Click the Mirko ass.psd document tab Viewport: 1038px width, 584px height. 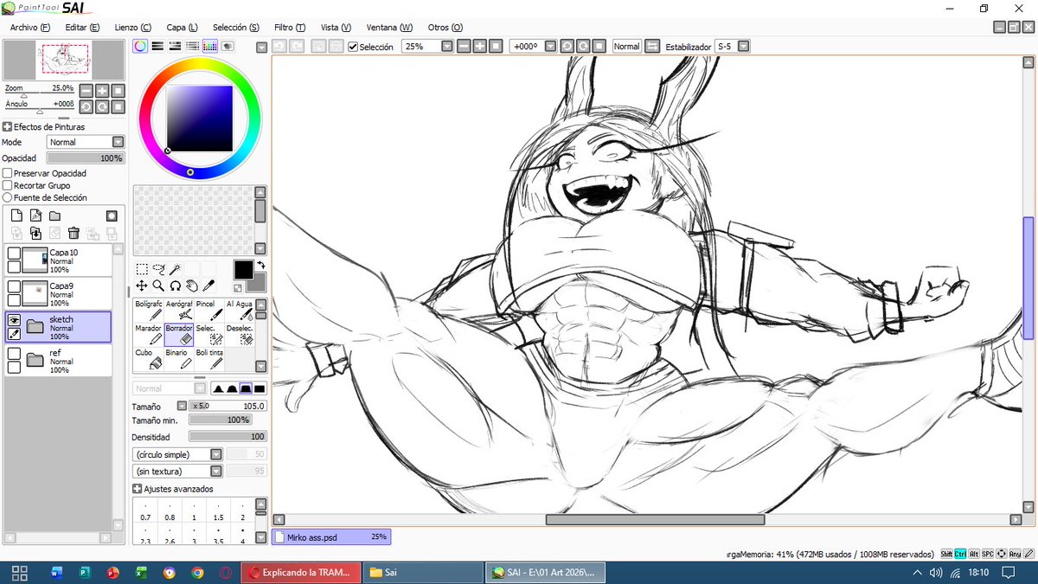point(331,536)
